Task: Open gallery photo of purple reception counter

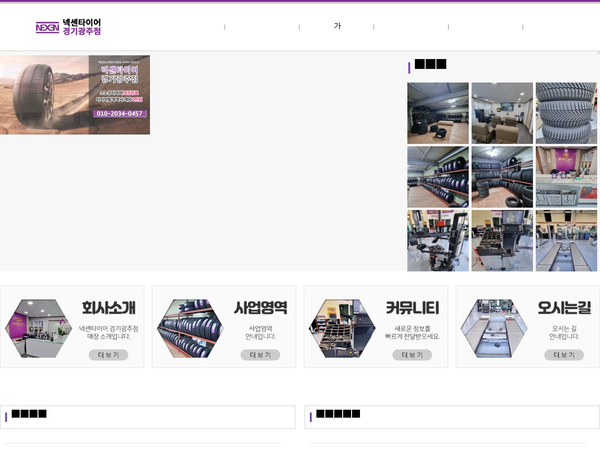Action: pyautogui.click(x=566, y=177)
